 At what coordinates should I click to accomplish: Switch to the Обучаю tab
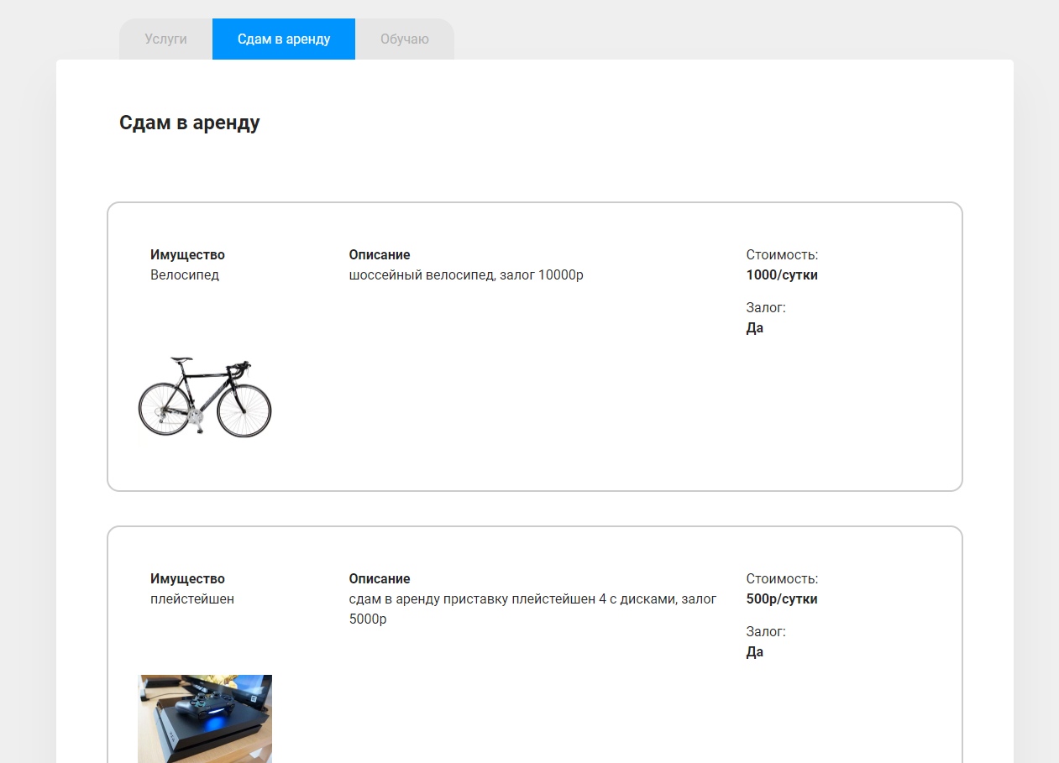click(x=404, y=39)
